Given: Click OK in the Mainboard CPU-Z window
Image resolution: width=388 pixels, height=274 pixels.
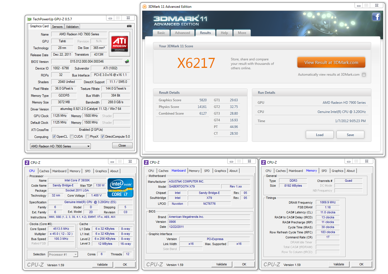Looking at the screenshot, I should tap(244, 264).
